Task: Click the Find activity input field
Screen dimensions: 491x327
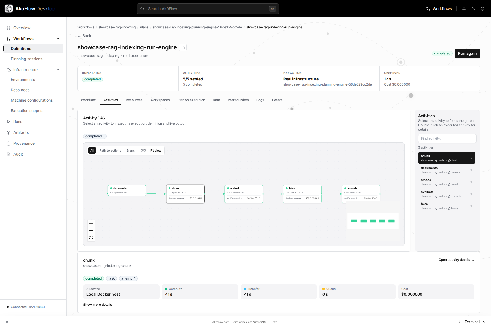Action: click(x=447, y=138)
